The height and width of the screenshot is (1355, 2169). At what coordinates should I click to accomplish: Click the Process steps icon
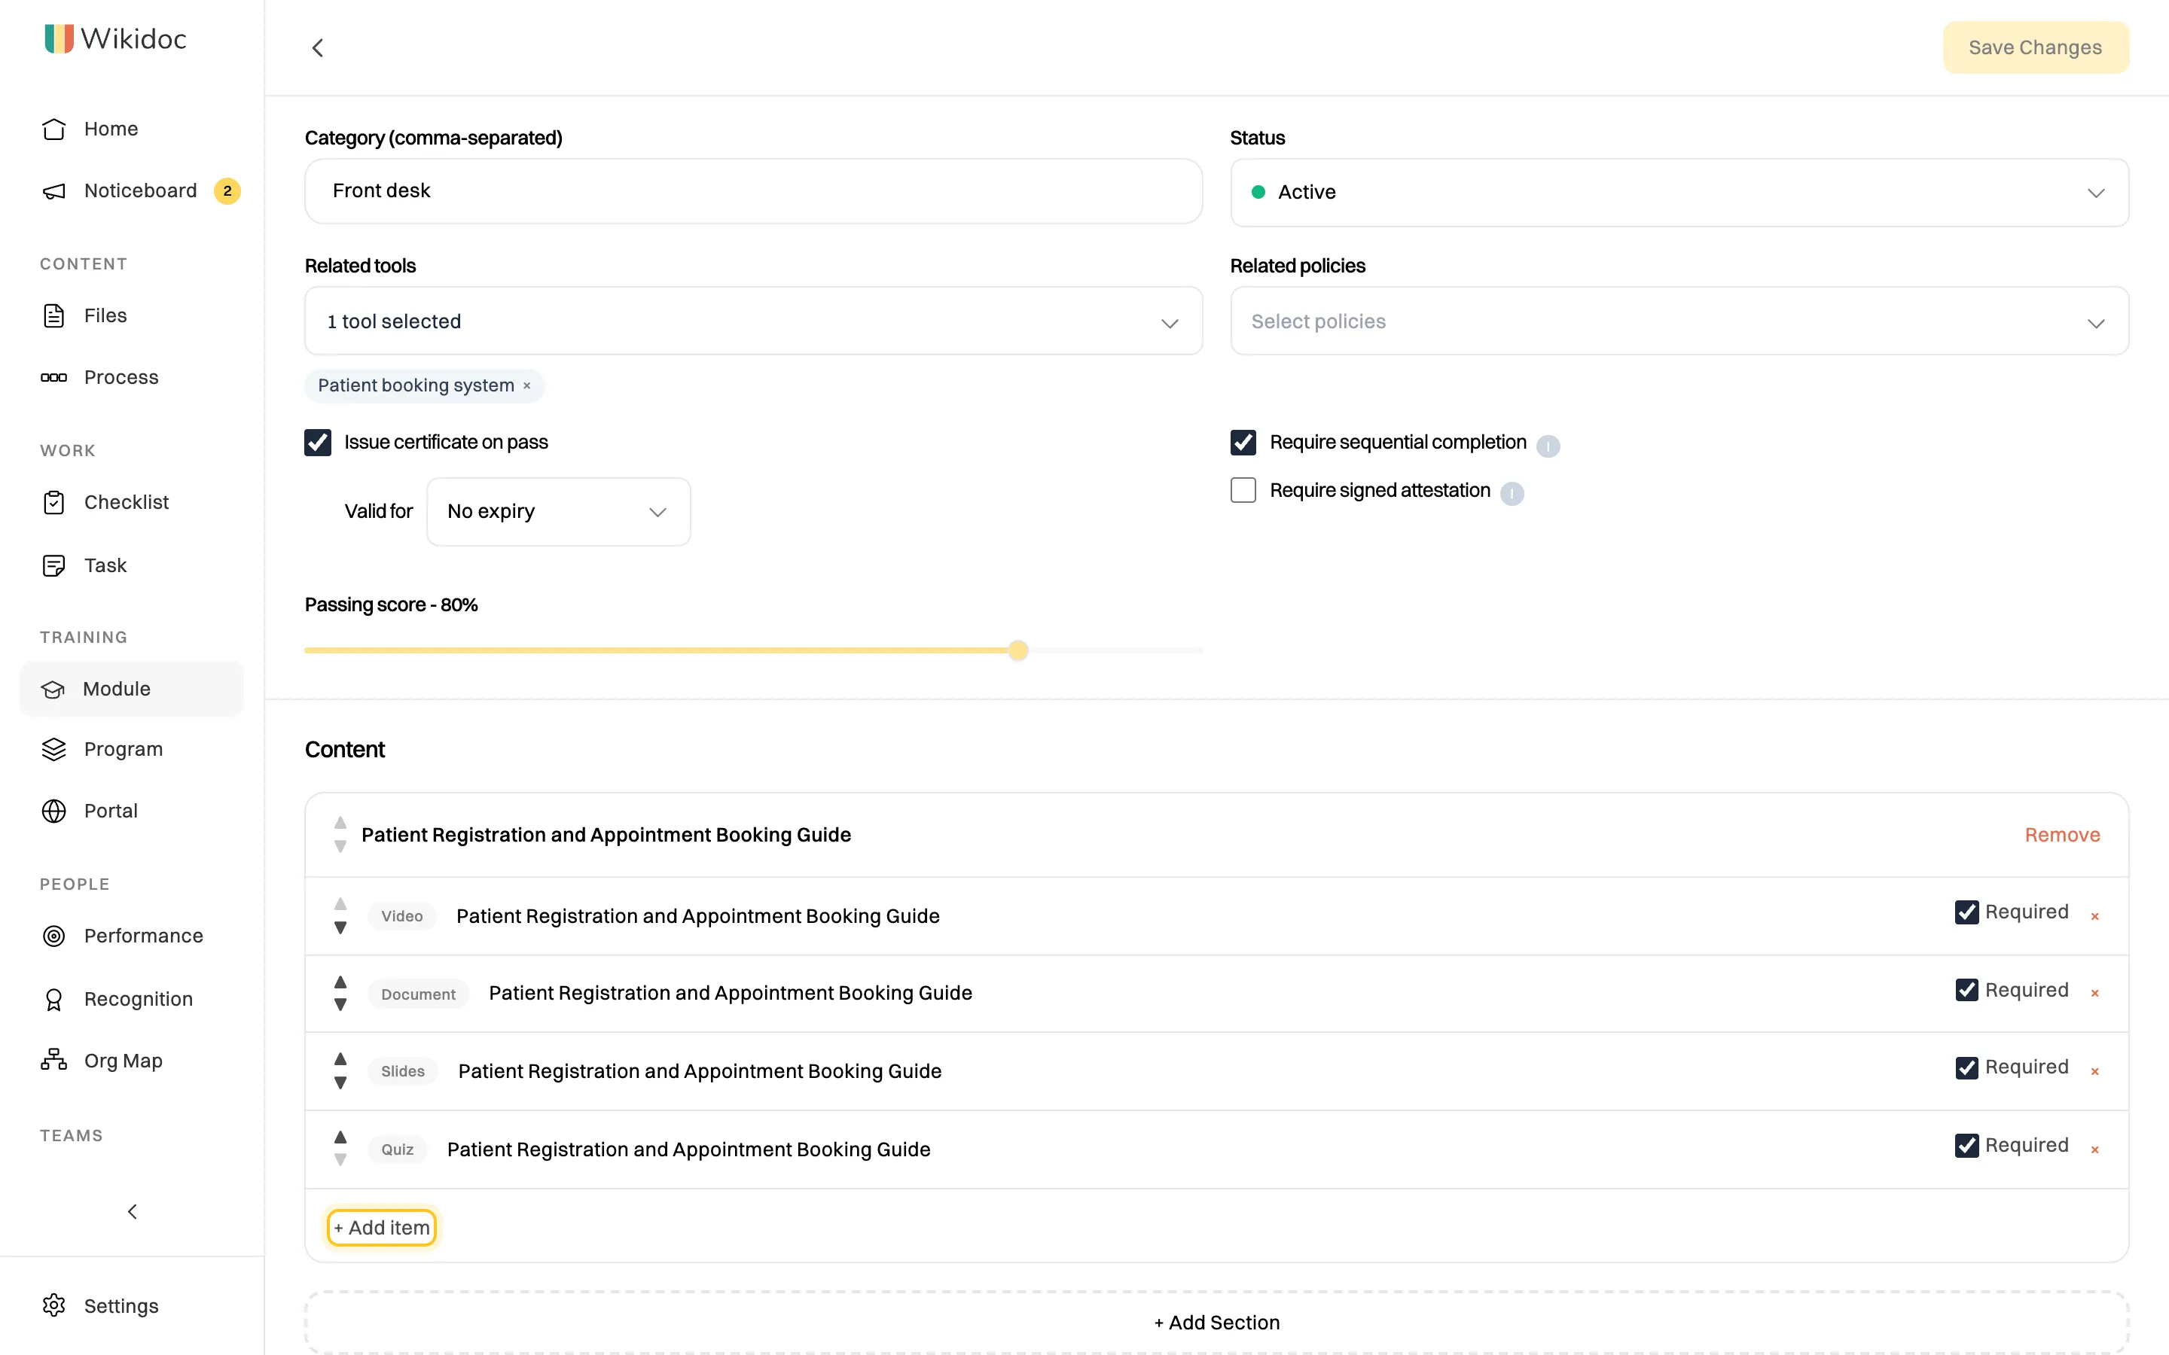coord(53,377)
